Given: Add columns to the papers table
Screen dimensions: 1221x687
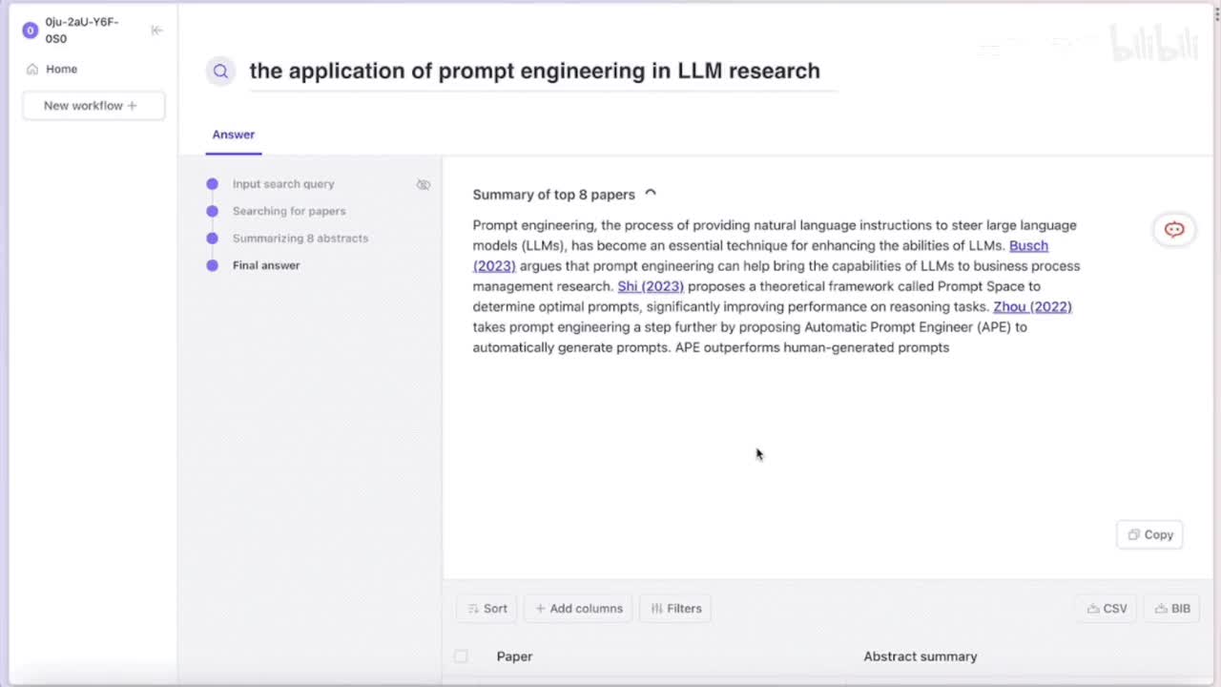Looking at the screenshot, I should tap(578, 608).
